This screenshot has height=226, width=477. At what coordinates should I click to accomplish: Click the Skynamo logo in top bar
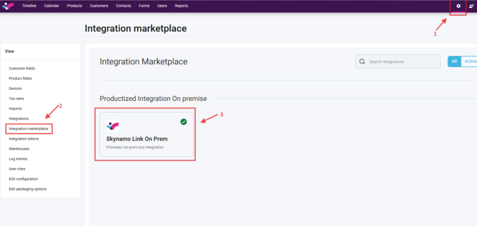tap(8, 6)
